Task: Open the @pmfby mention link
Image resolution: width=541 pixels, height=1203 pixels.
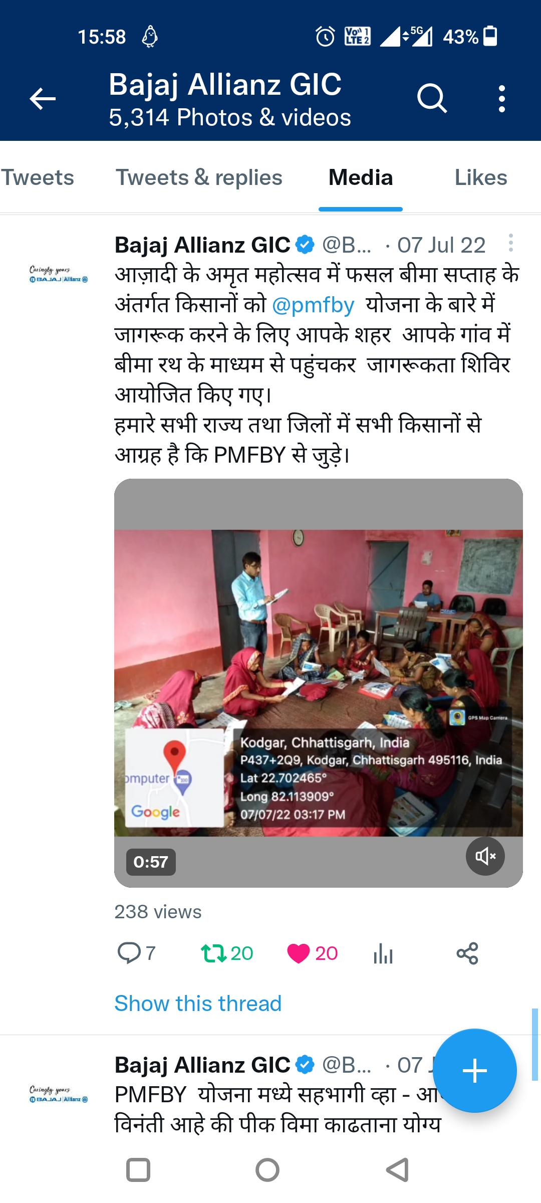Action: [x=313, y=305]
